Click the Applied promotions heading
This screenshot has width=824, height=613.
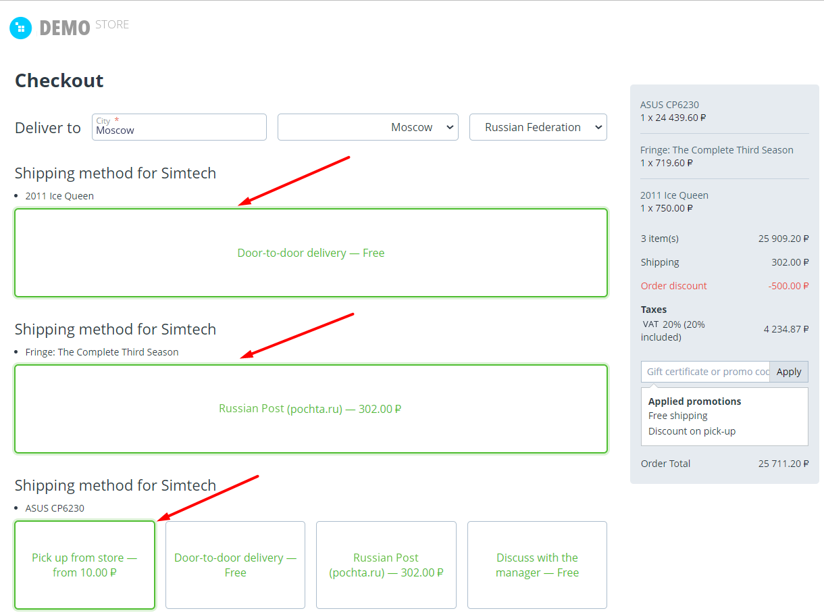[x=694, y=401]
